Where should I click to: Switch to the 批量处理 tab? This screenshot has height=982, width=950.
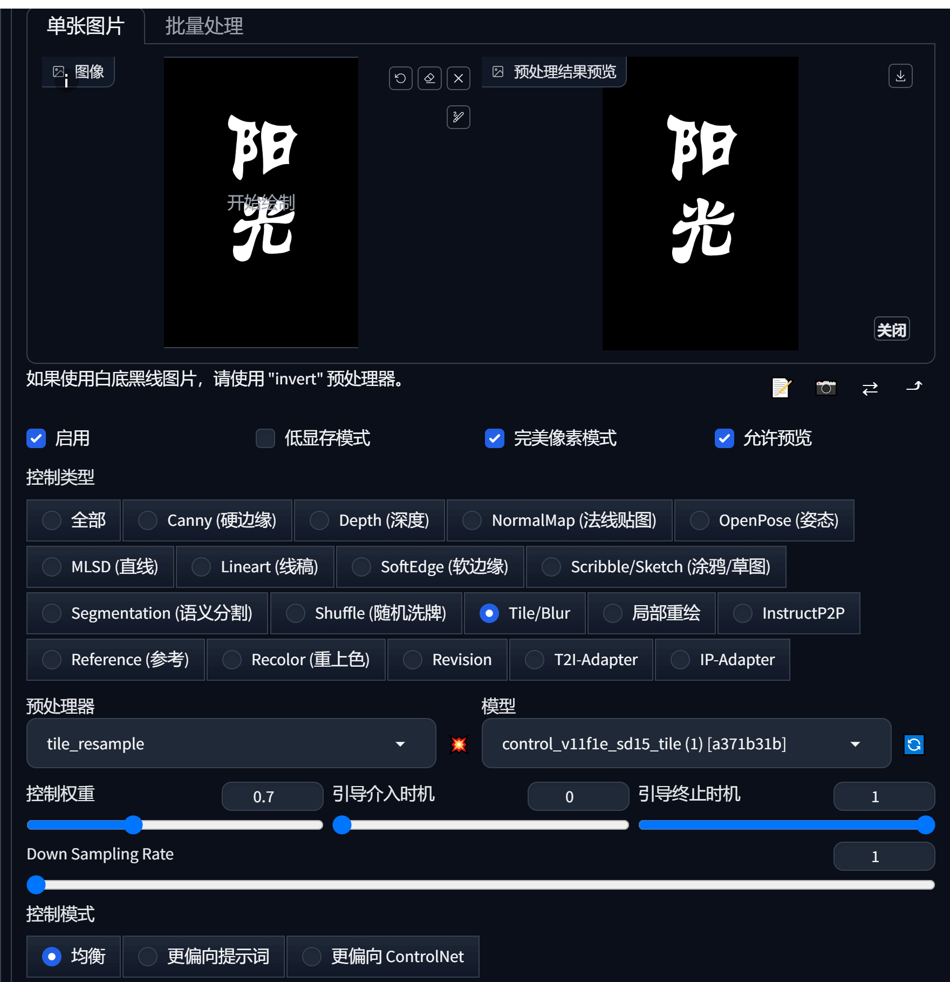pos(204,26)
